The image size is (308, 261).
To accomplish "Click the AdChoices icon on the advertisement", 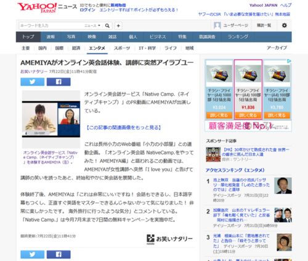I will click(289, 61).
